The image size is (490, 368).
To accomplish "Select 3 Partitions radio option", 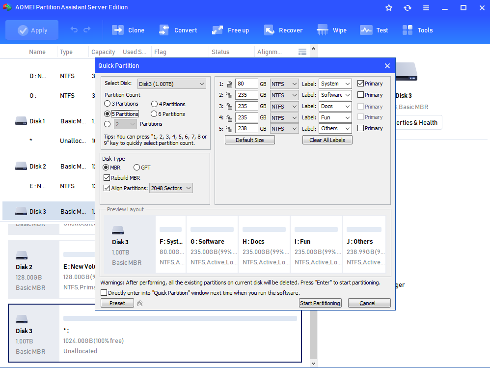I will pyautogui.click(x=121, y=104).
